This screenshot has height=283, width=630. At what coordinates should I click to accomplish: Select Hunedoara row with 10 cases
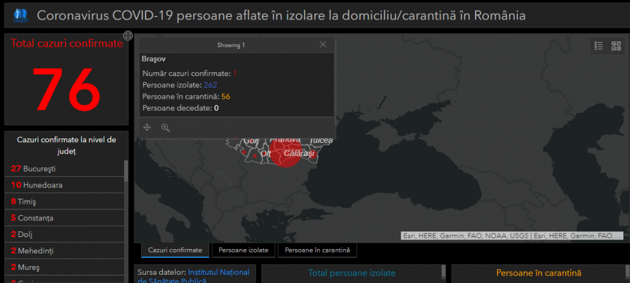tap(64, 185)
